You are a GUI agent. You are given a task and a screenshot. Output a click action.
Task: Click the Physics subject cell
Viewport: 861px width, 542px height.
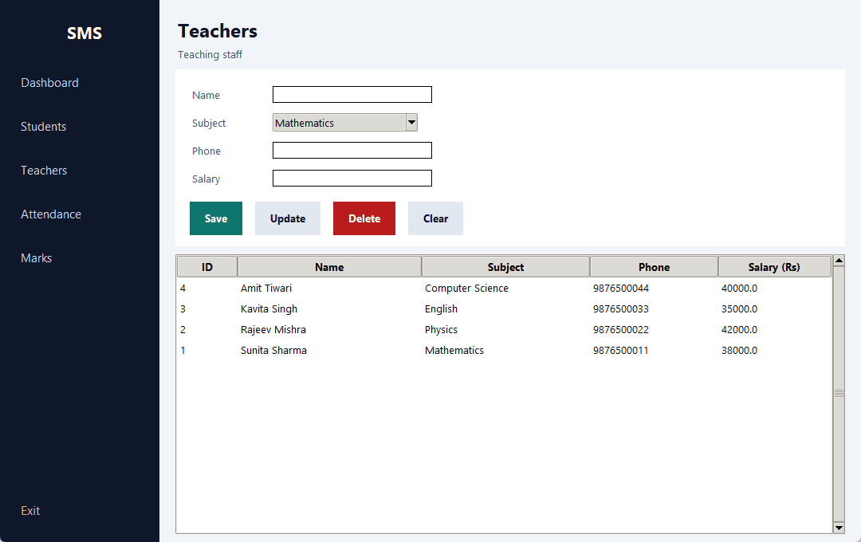pos(441,330)
